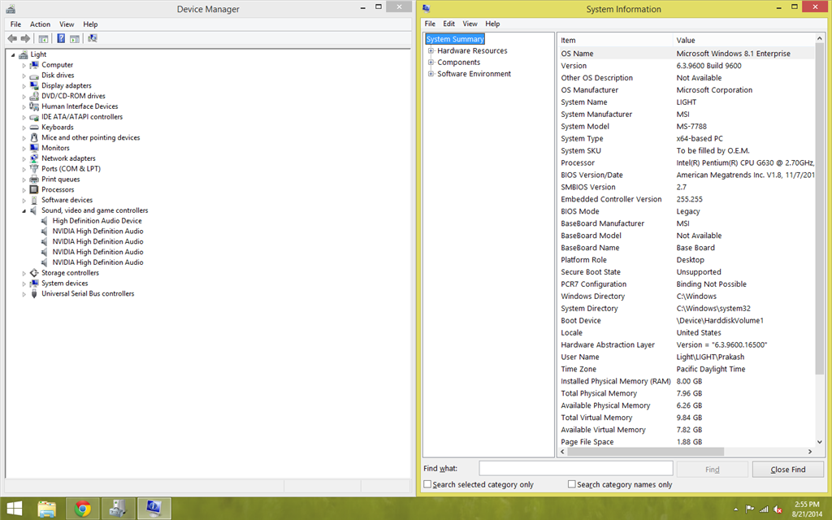
Task: Select the High Definition Audio Device speaker icon
Action: (x=45, y=221)
